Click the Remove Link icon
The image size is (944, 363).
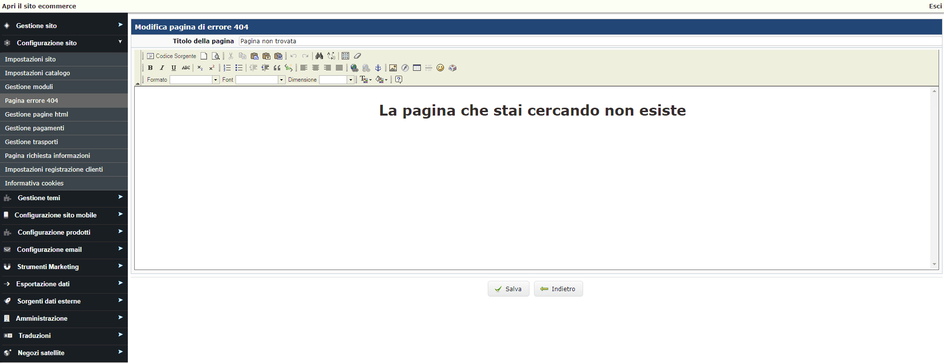coord(366,68)
